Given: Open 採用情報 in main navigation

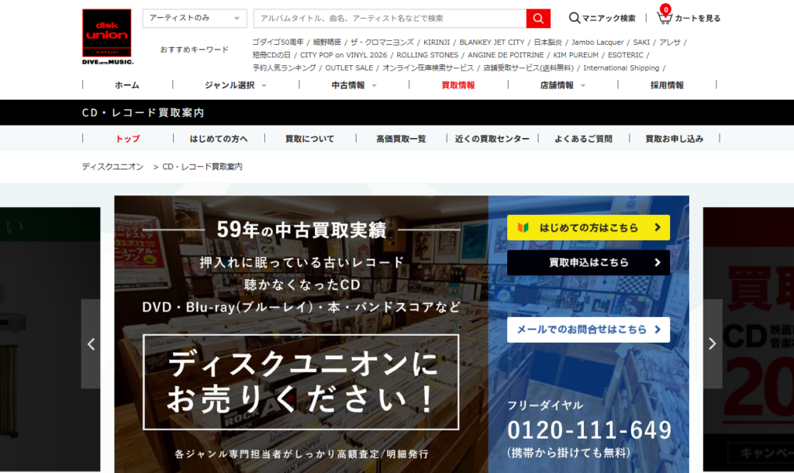Looking at the screenshot, I should coord(667,85).
